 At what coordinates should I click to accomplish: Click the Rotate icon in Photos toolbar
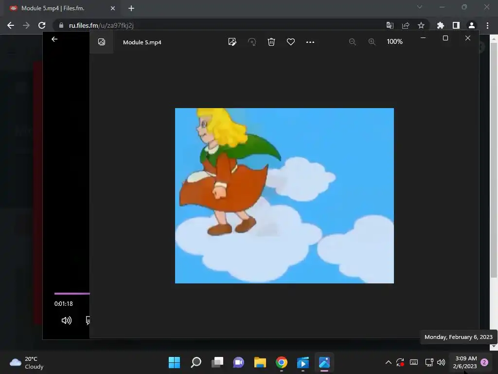click(252, 42)
